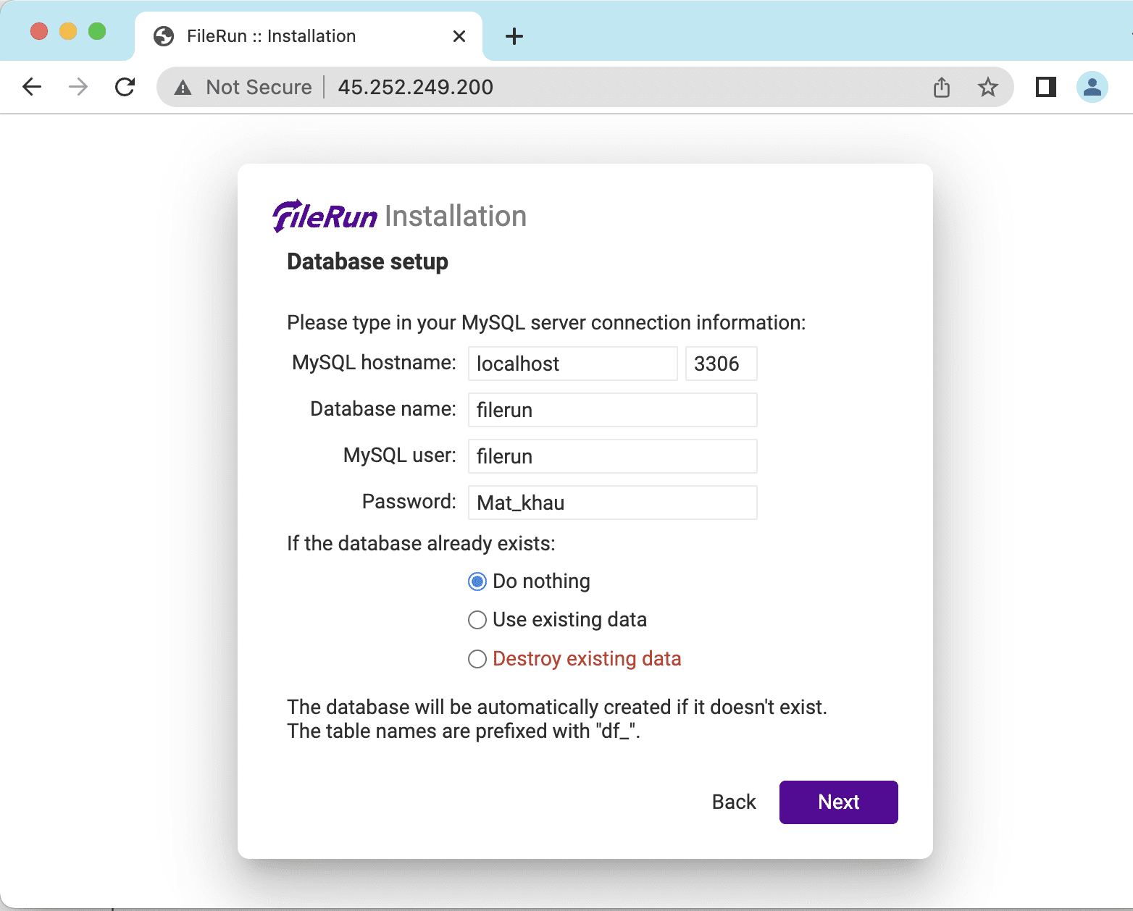Screen dimensions: 1133x911
Task: Click the browser forward arrow
Action: 78,87
